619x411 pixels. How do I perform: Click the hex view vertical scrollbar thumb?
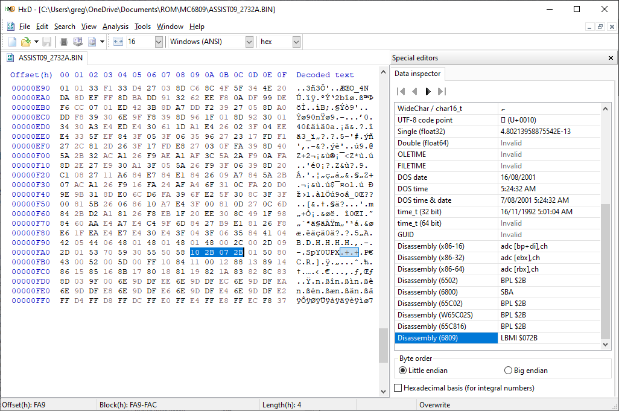(383, 345)
